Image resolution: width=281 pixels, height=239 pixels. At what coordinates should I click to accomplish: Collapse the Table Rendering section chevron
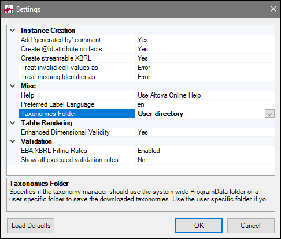13,123
